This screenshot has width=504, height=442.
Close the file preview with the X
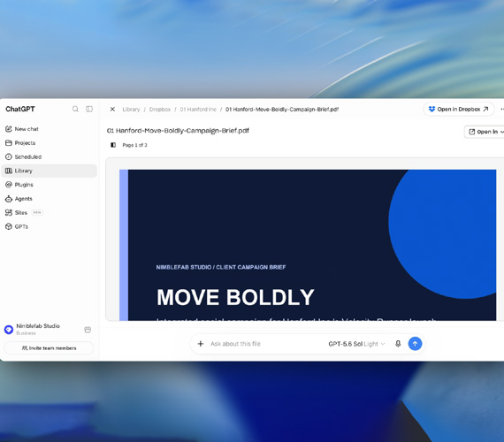[x=112, y=110]
